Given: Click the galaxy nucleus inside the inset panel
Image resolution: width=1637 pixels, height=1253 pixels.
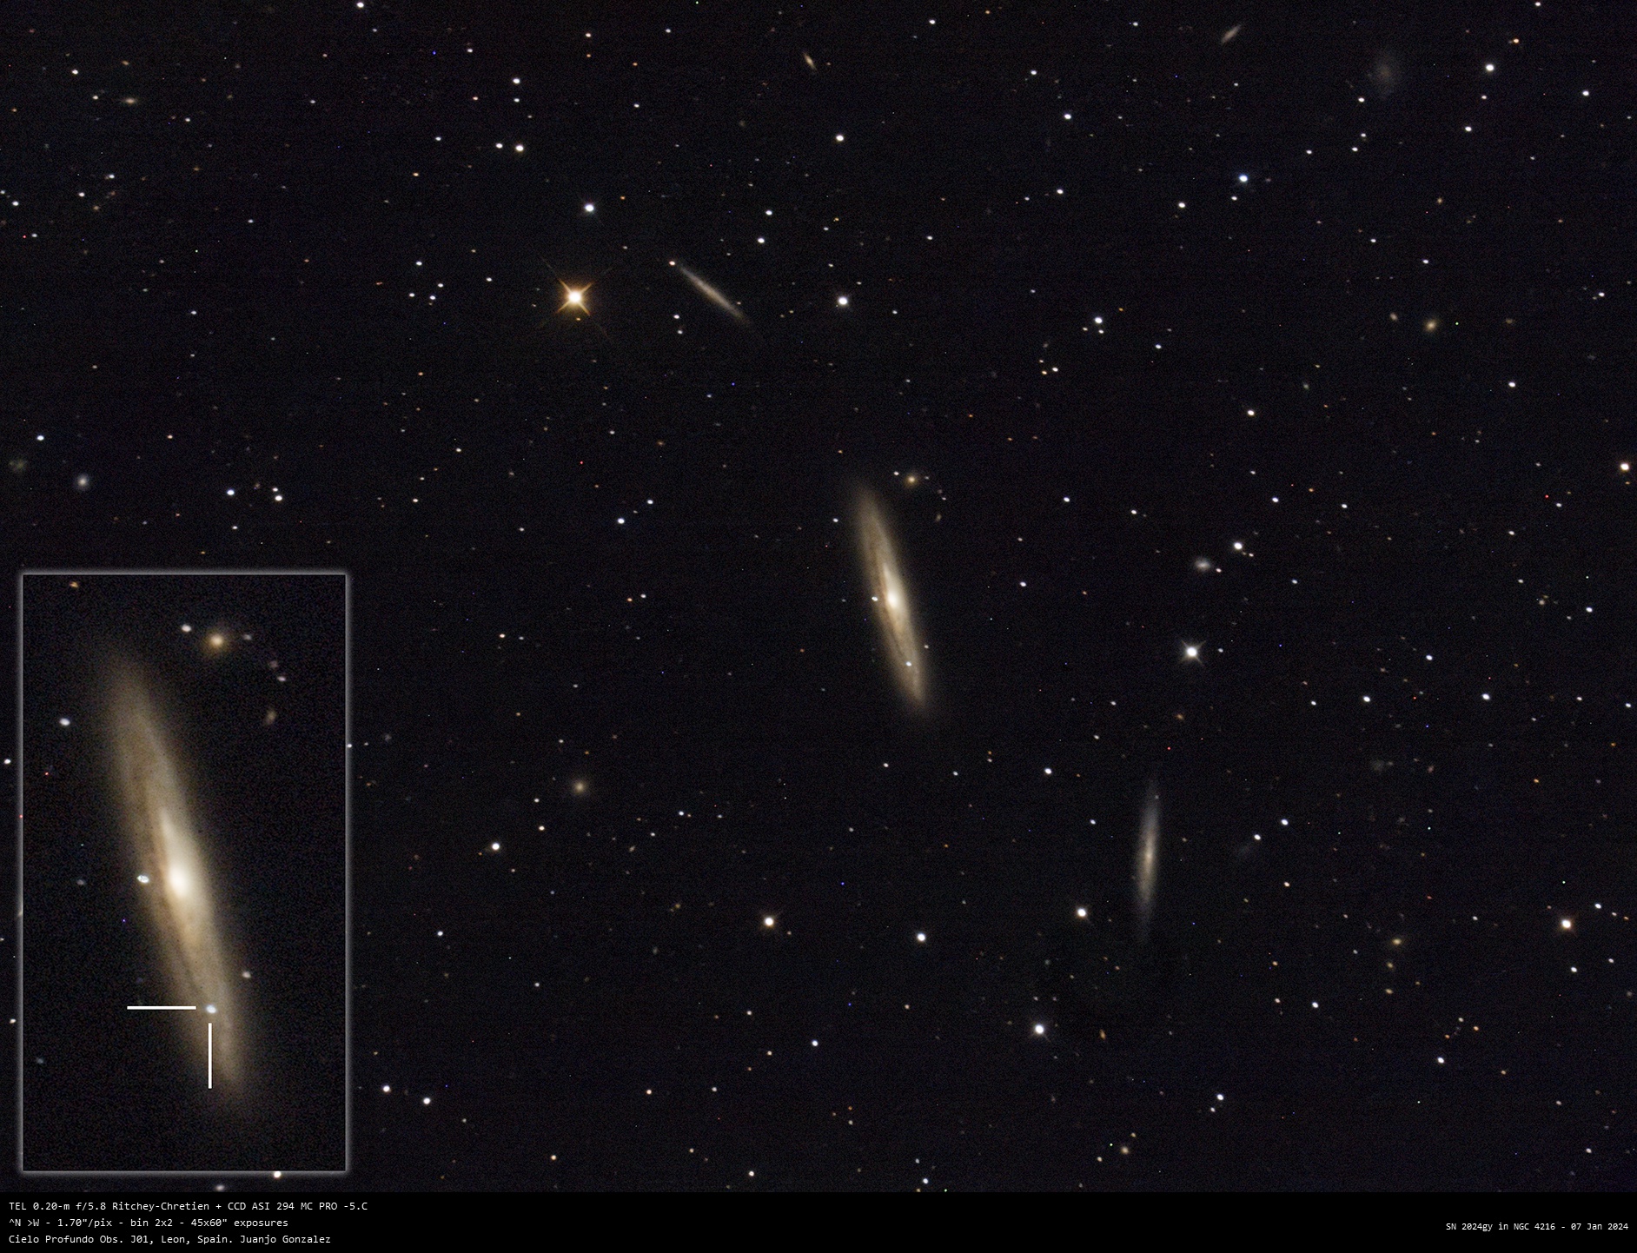Looking at the screenshot, I should (179, 879).
